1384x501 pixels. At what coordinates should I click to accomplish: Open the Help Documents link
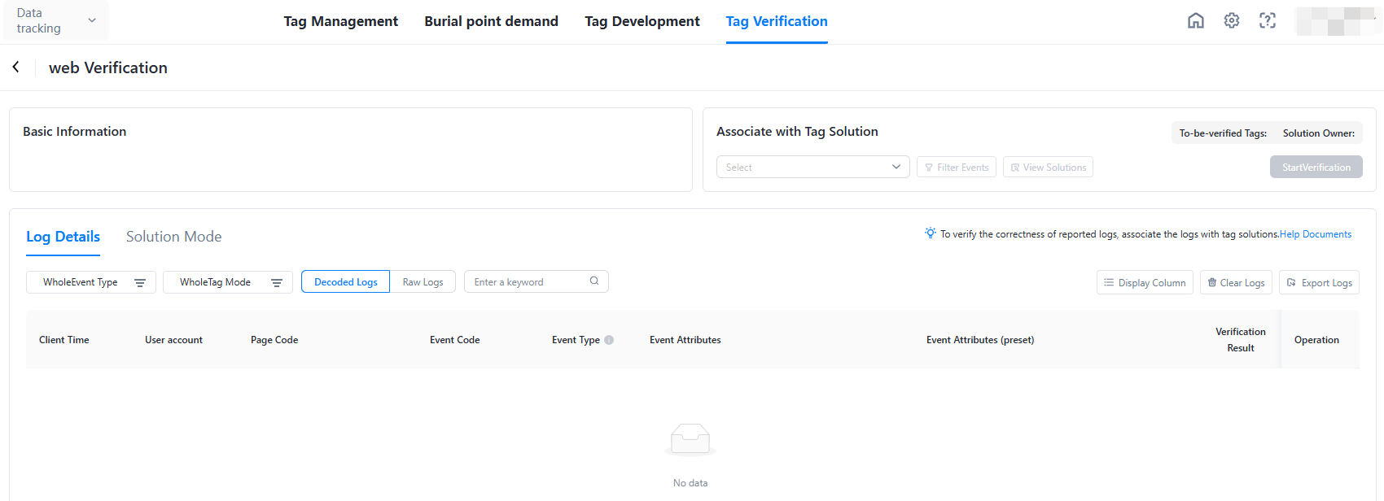[x=1316, y=234]
